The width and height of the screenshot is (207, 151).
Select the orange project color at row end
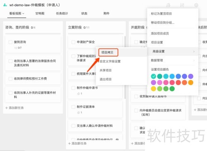click(191, 83)
